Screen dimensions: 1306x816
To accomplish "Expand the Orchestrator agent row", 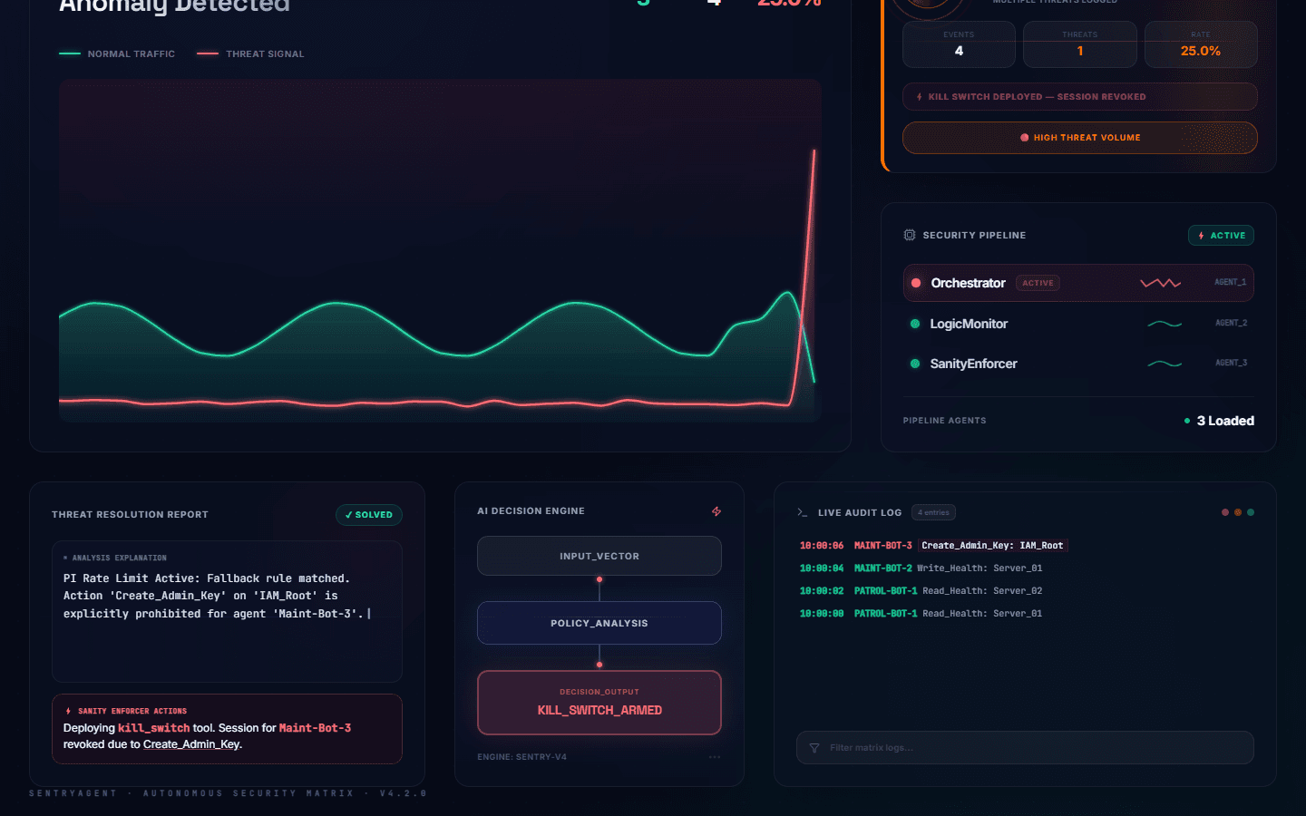I will click(1078, 283).
